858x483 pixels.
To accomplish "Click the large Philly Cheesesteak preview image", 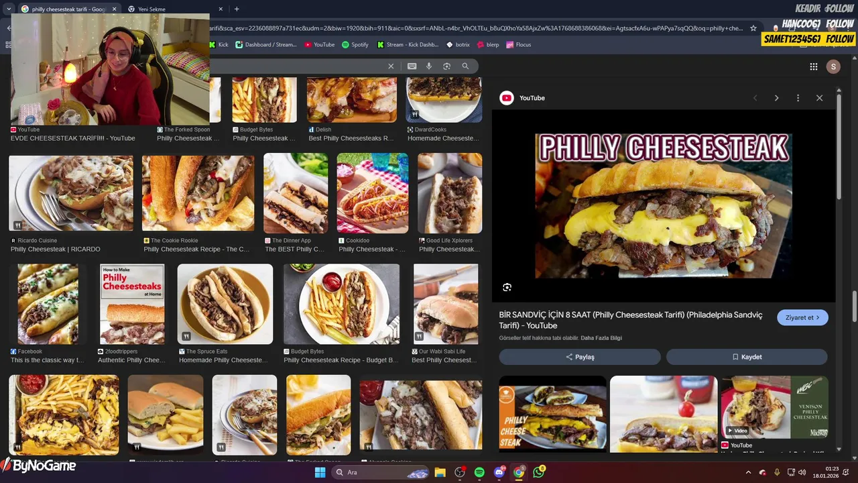I will pos(664,206).
